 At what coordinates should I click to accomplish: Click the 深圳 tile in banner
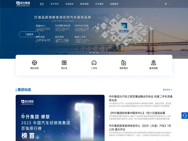pos(131,19)
